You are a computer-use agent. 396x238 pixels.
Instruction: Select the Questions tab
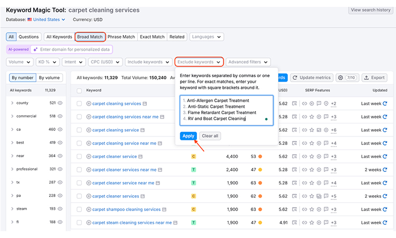[29, 36]
